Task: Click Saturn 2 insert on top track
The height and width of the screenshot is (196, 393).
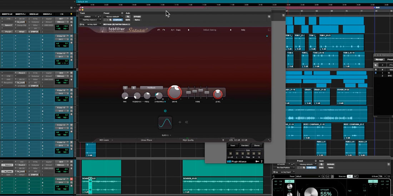Action: click(x=8, y=25)
